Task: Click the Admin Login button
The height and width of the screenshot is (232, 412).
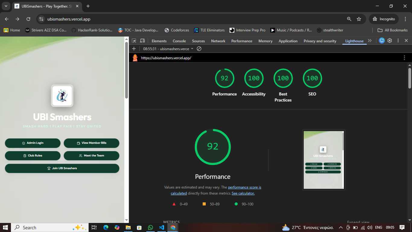Action: click(33, 143)
